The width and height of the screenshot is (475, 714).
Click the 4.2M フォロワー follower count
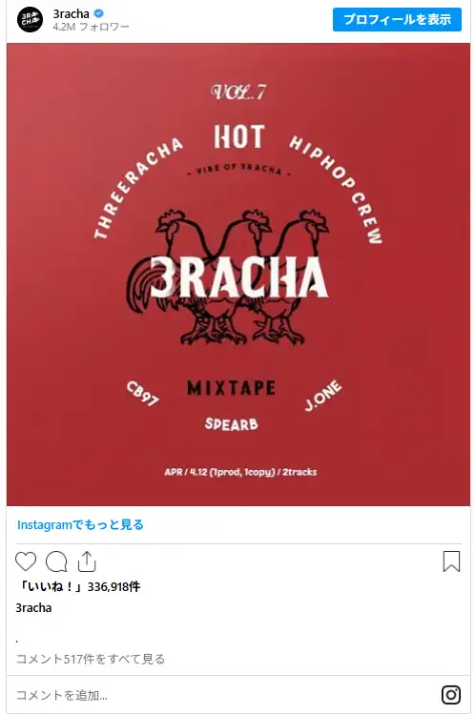tap(91, 27)
